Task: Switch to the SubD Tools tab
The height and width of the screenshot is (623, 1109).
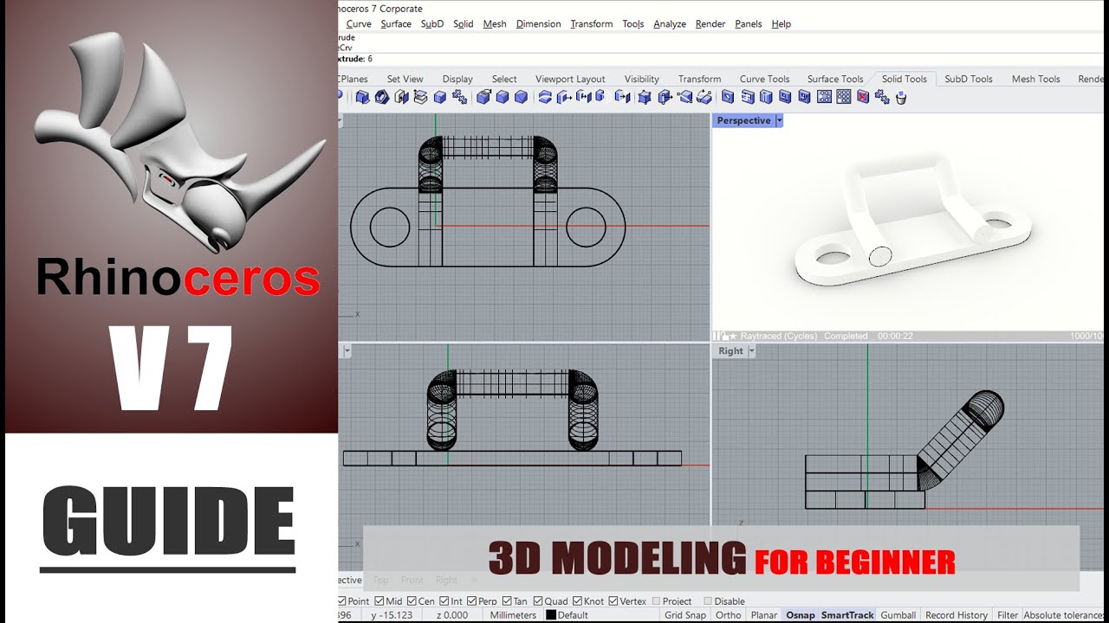Action: click(x=969, y=79)
